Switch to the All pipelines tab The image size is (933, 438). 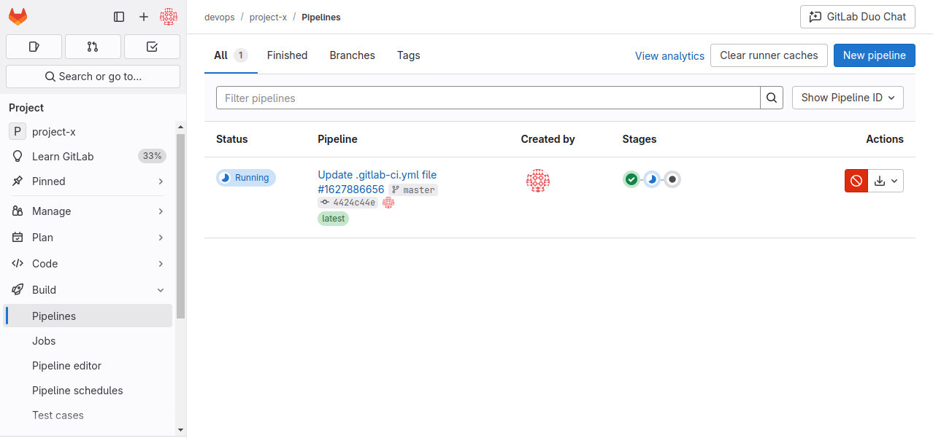[x=231, y=55]
